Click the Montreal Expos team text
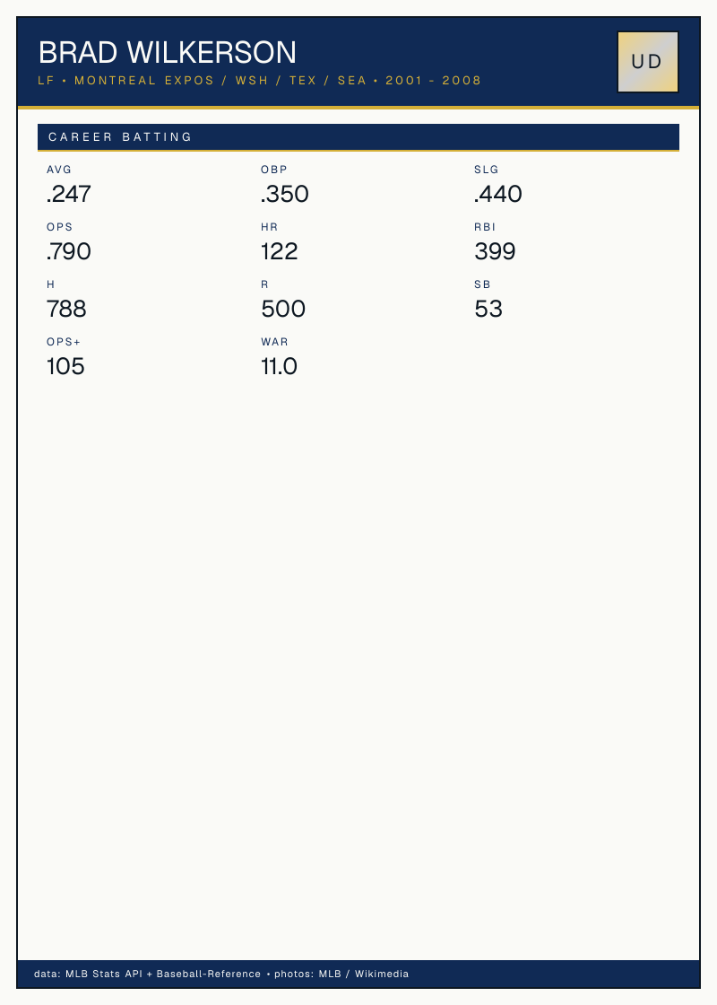Screen dimensions: 717x1005 [x=144, y=81]
